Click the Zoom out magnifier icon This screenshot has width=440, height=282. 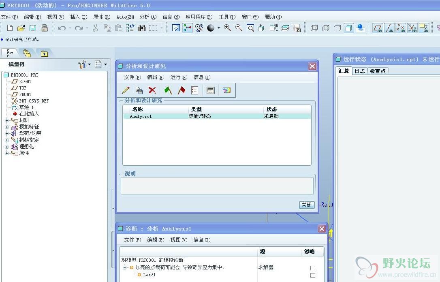239,28
